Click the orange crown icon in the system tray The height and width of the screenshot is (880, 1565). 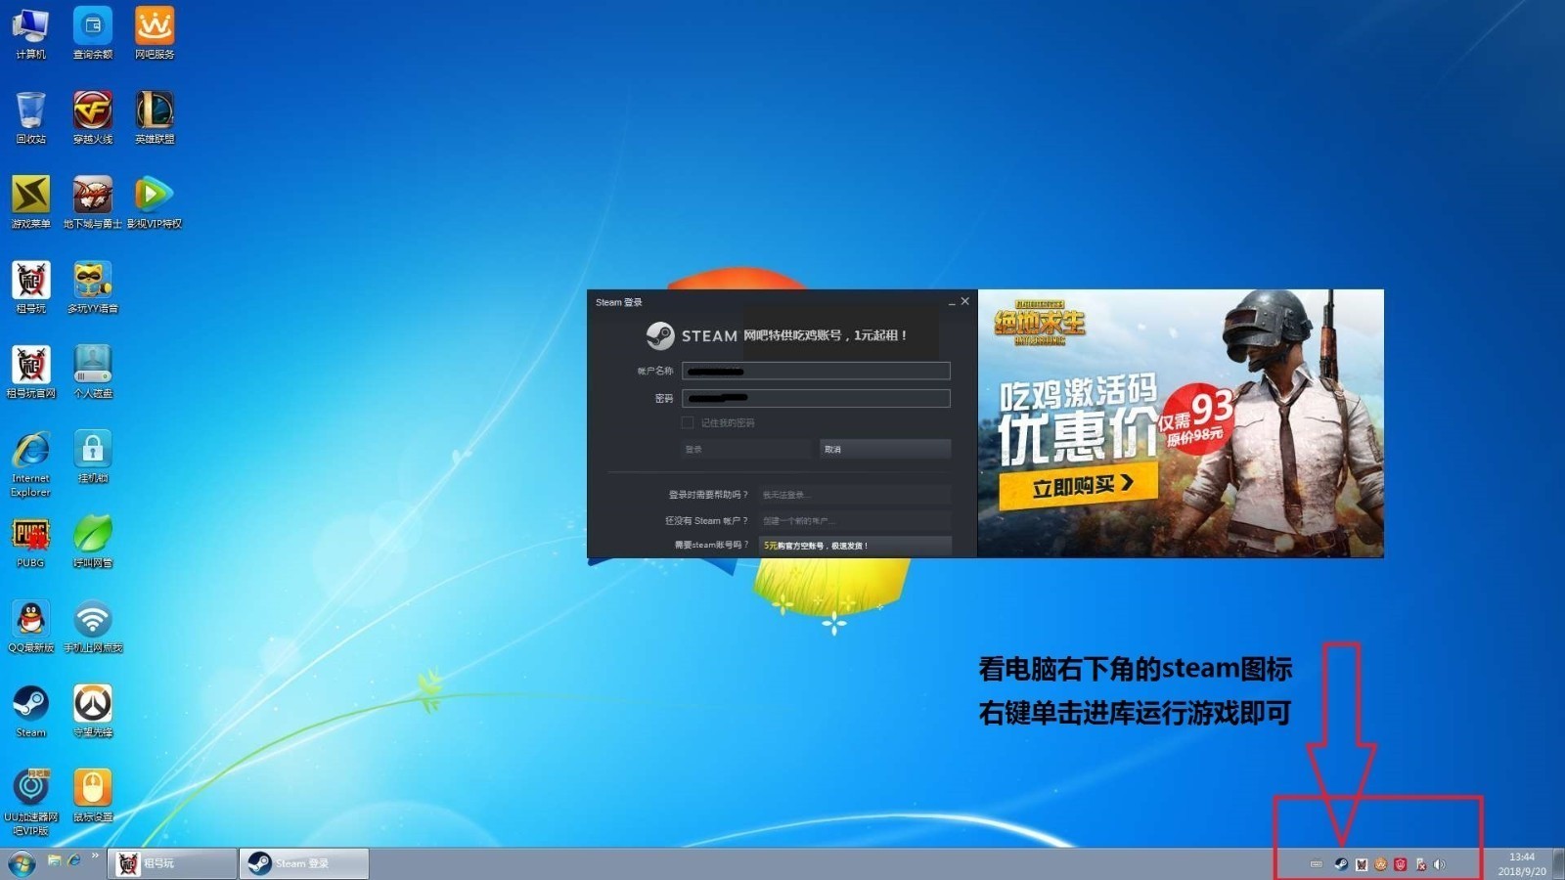click(1380, 864)
